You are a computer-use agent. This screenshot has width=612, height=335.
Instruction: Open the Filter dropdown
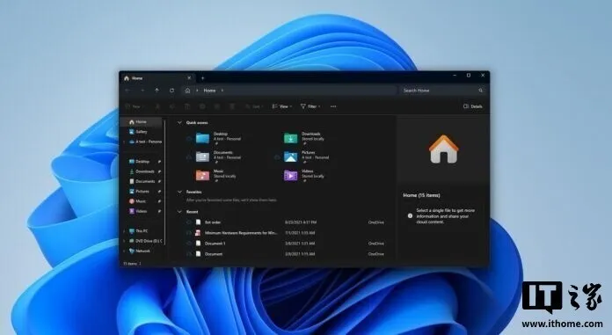click(310, 106)
